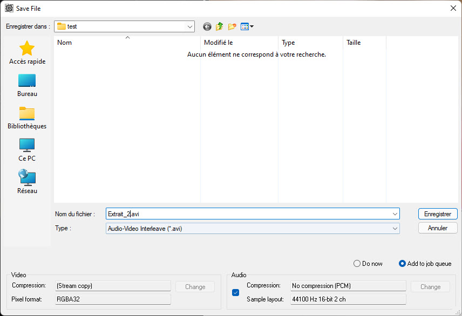462x316 pixels.
Task: Sort by Nom column header
Action: (127, 43)
